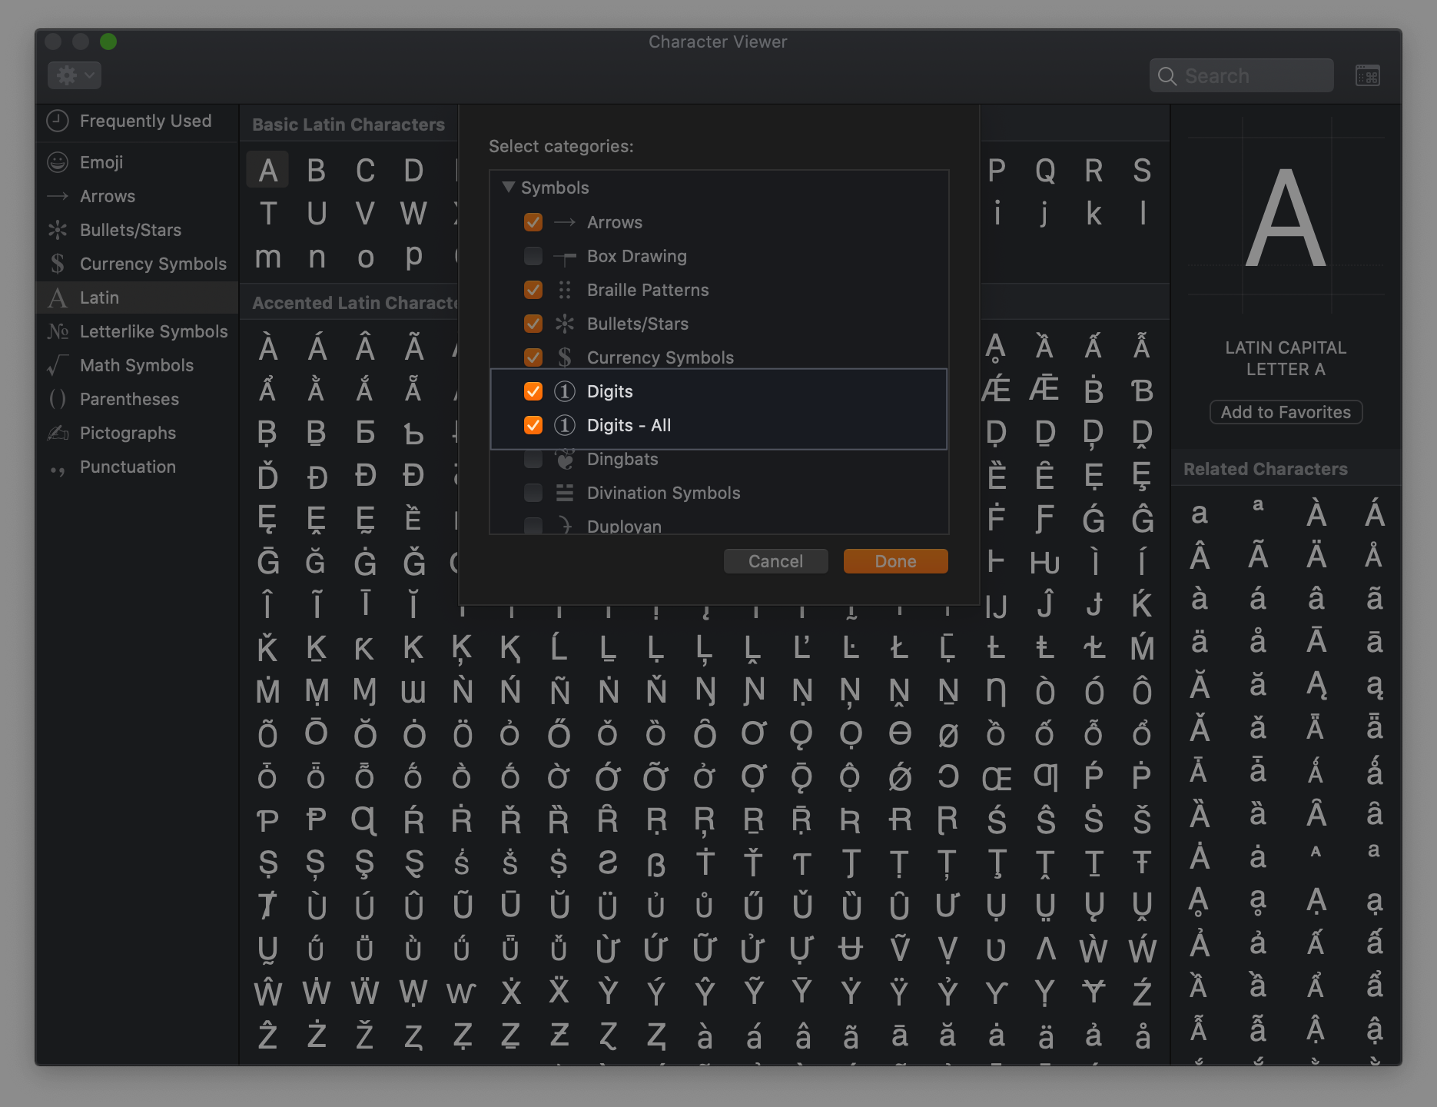1437x1107 pixels.
Task: Click the Frequently Used clock icon
Action: pos(58,121)
